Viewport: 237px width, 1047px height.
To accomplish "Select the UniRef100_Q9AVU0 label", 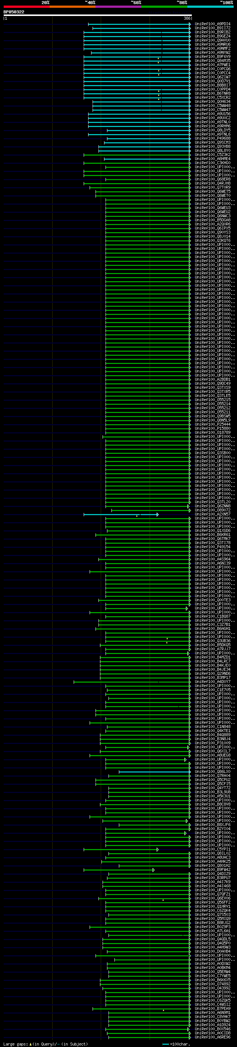I will click(212, 40).
